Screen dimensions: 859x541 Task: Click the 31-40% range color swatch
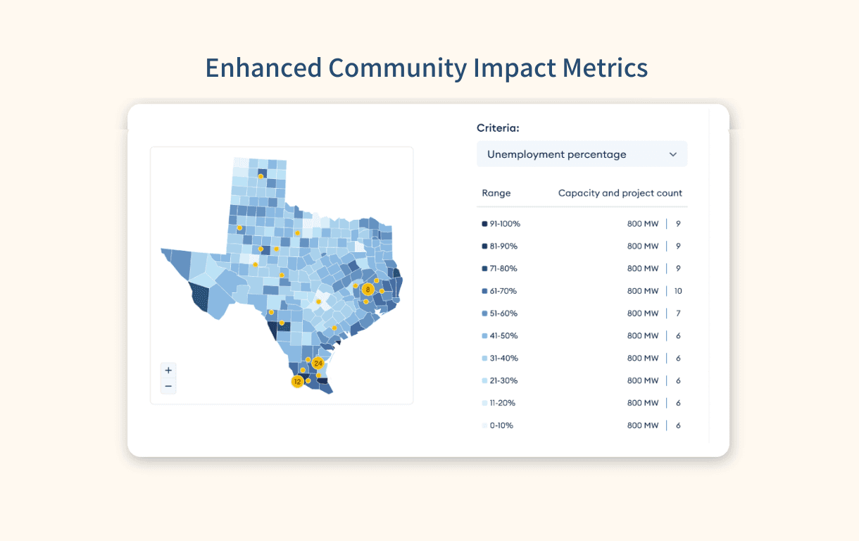click(x=484, y=359)
